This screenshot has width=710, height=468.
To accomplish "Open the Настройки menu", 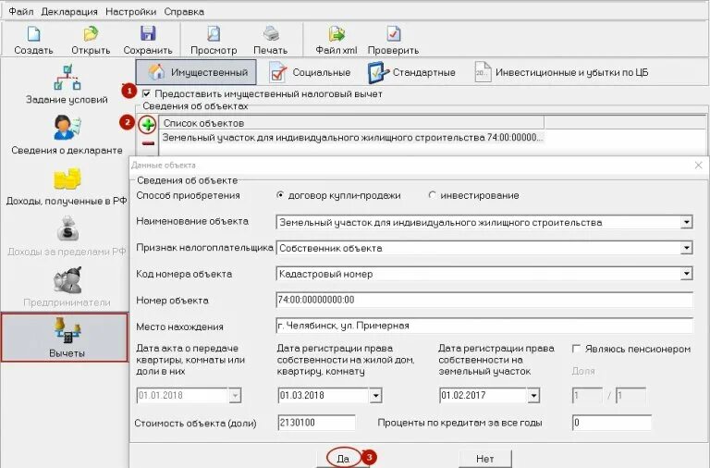I will click(131, 12).
